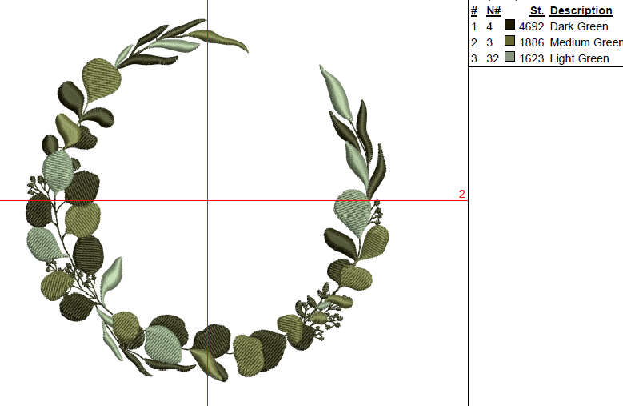623x406 pixels.
Task: Select the Light Green description text
Action: pyautogui.click(x=579, y=58)
